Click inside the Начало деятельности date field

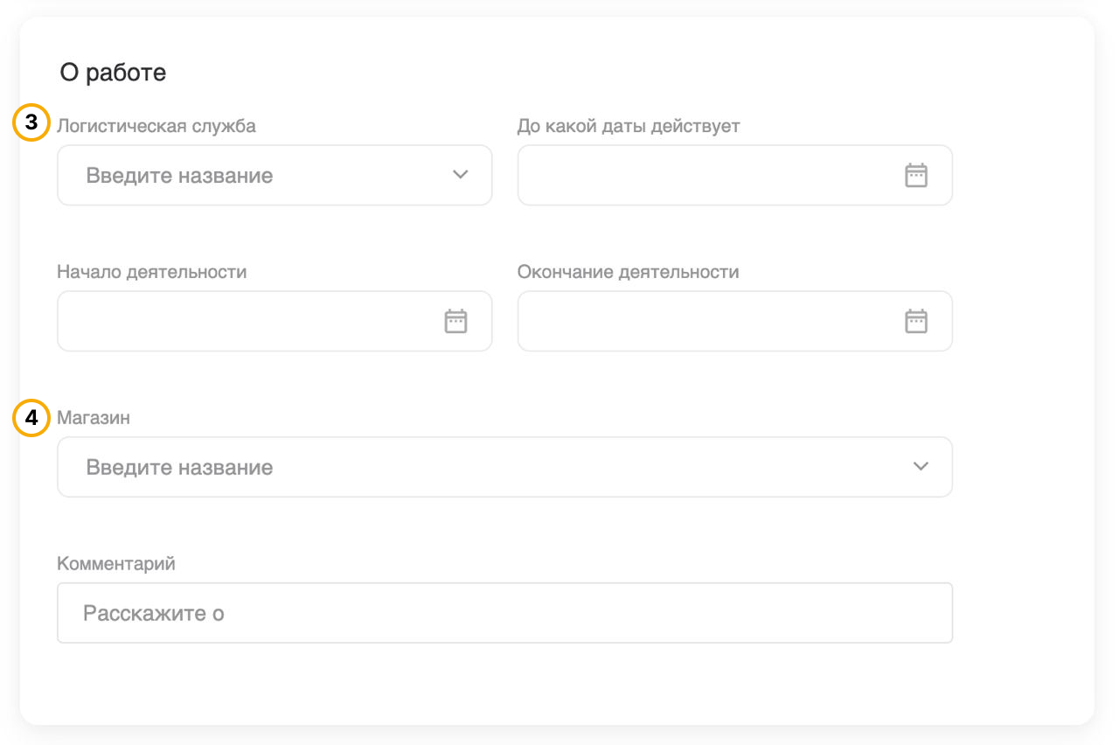point(249,322)
